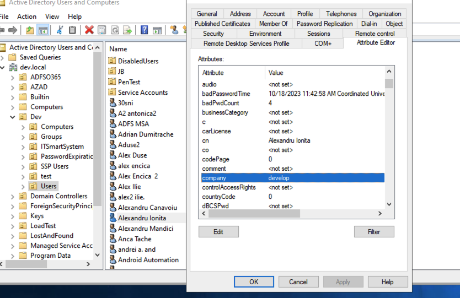Switch to the Member Of tab

tap(273, 24)
